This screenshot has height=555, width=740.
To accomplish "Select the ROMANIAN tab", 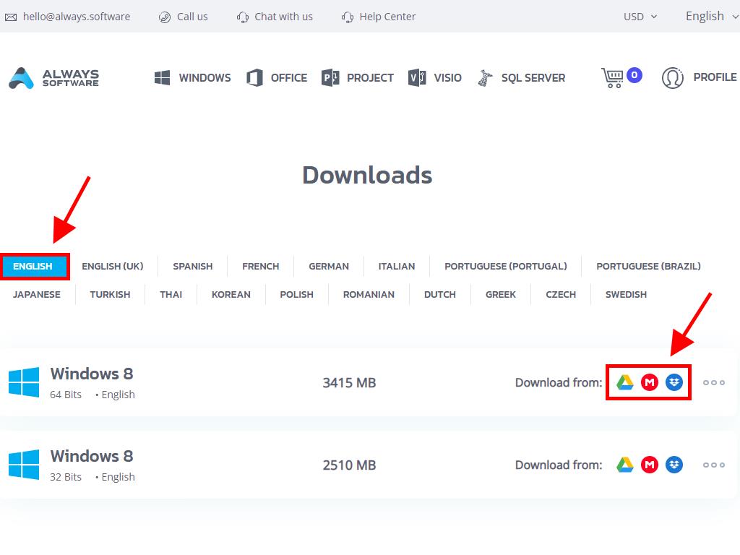I will click(369, 295).
